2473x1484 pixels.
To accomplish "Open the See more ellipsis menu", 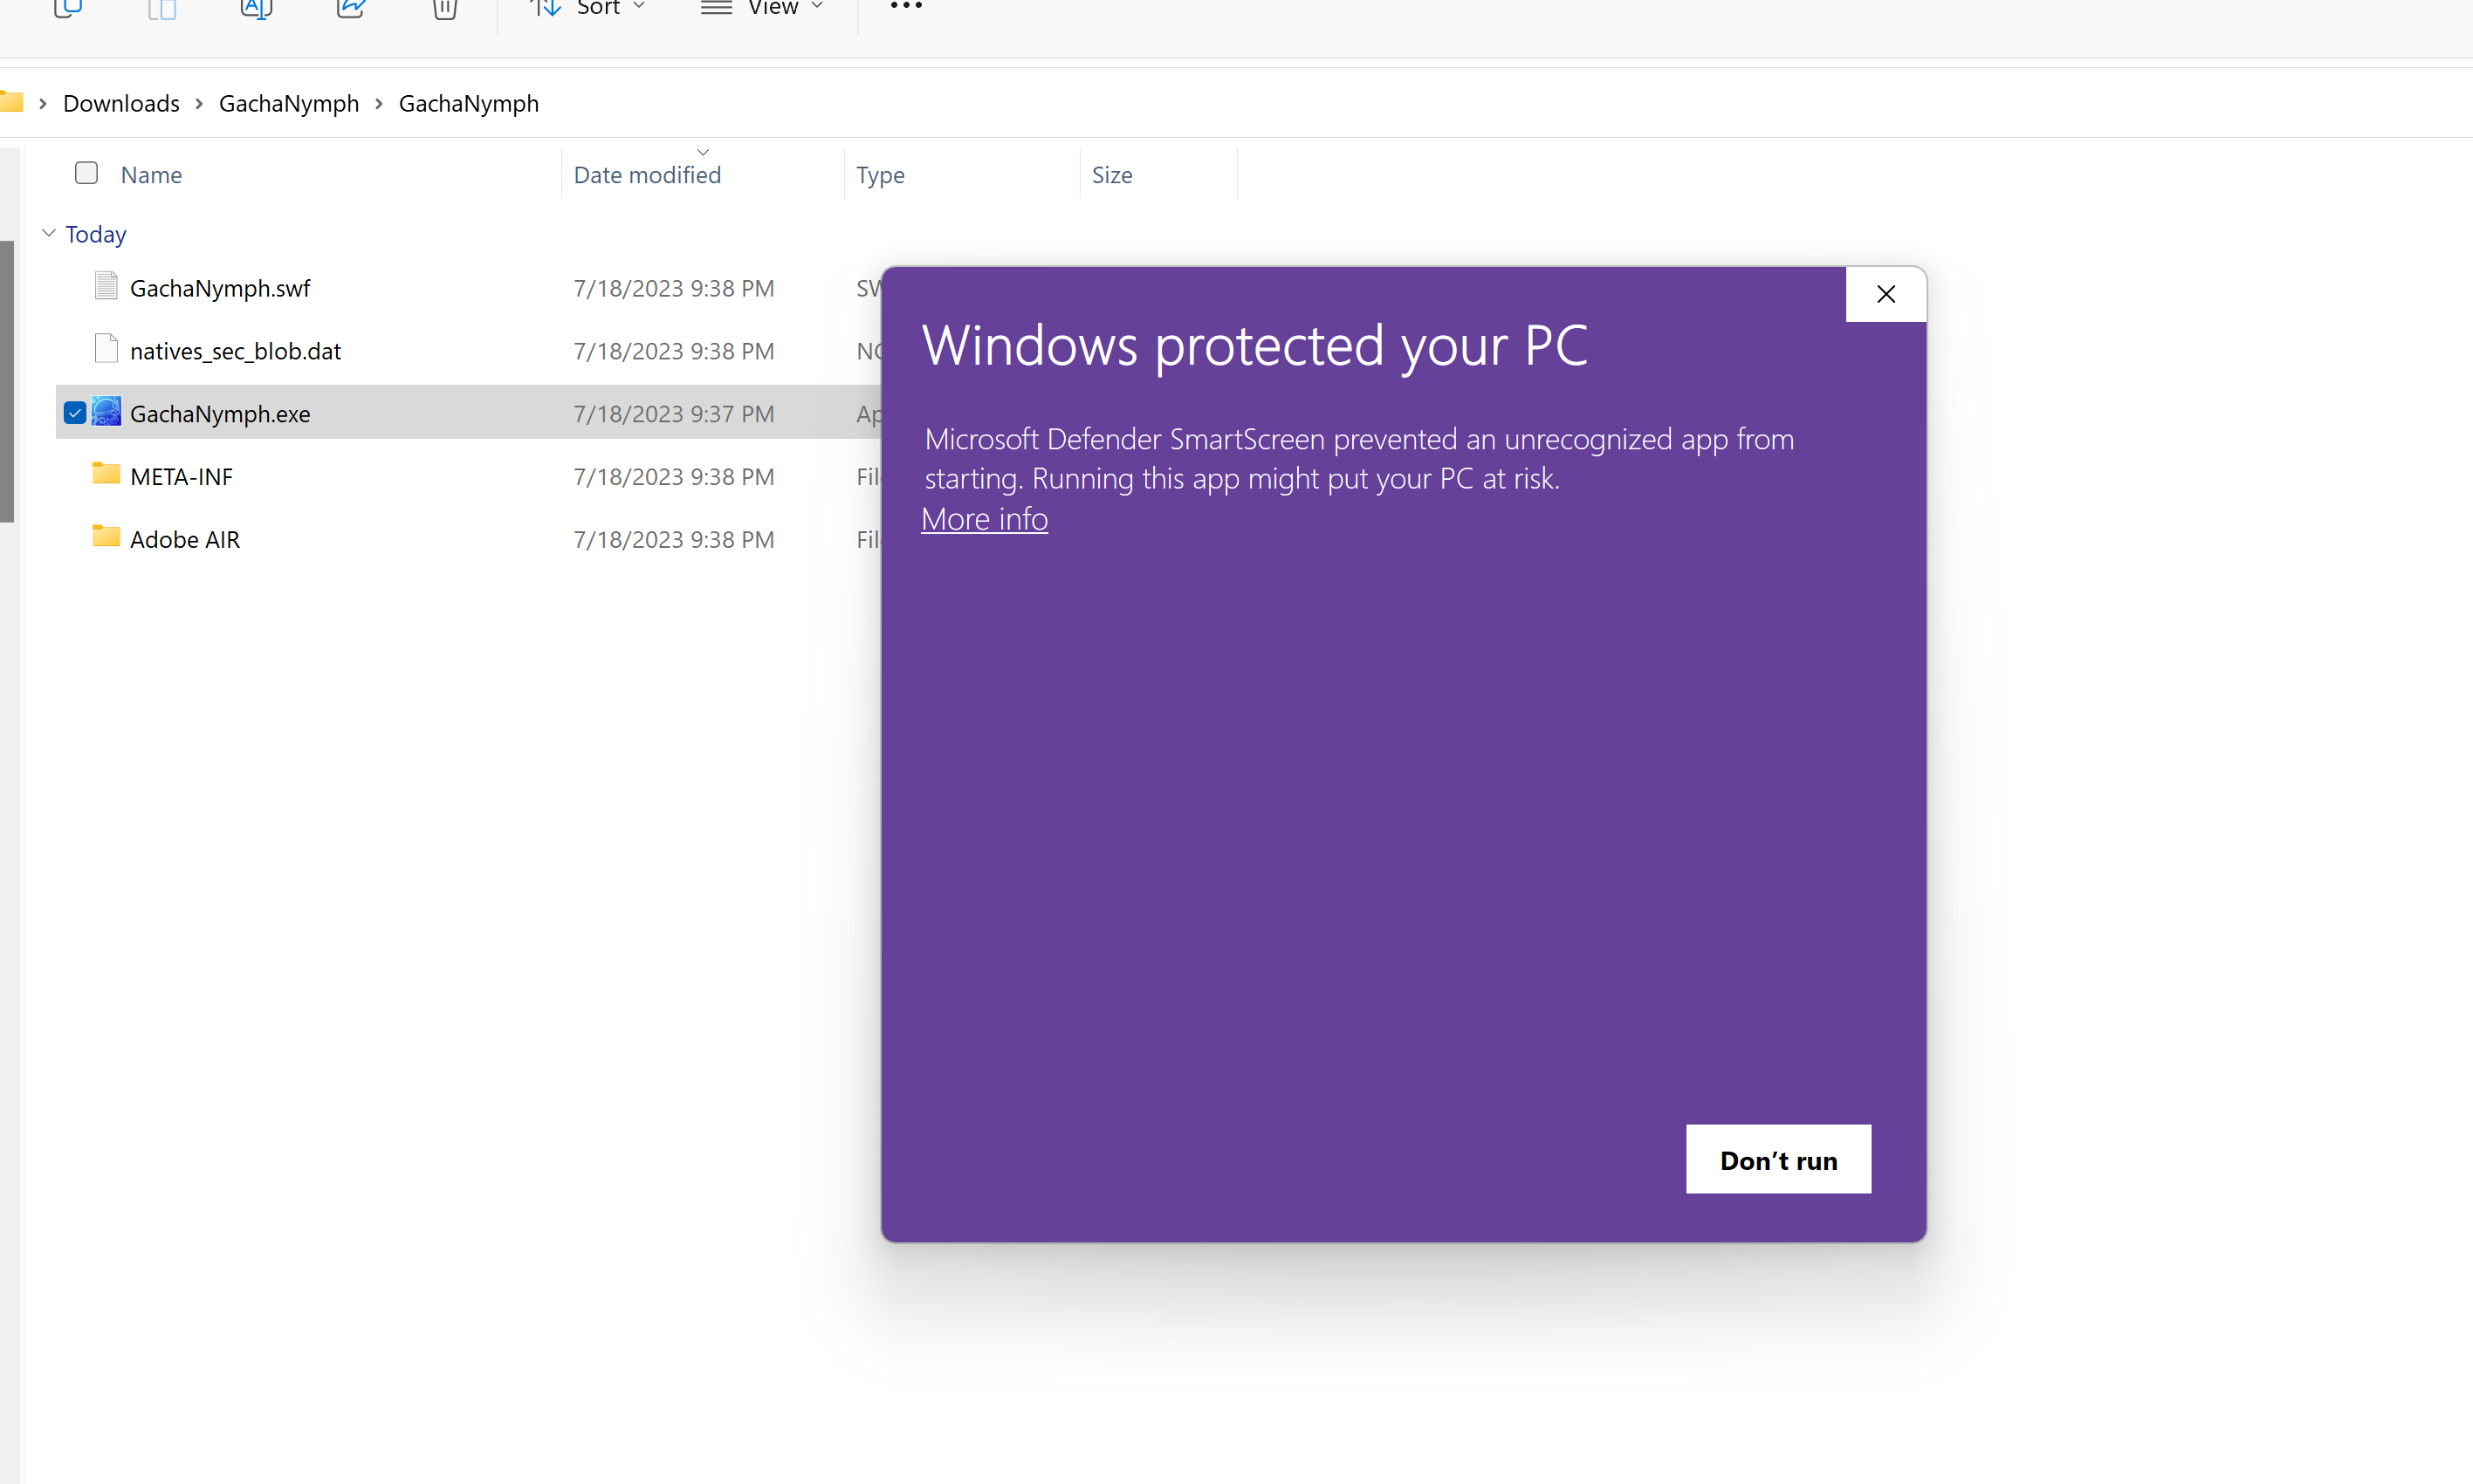I will tap(906, 7).
